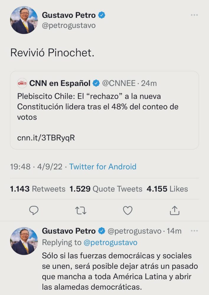View the 4.155 Likes list
The image size is (209, 295).
(167, 189)
